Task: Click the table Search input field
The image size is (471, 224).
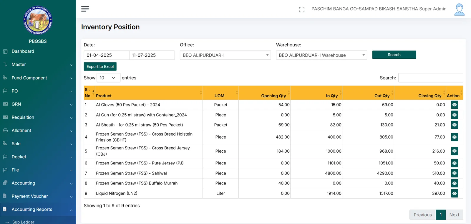Action: [x=430, y=78]
